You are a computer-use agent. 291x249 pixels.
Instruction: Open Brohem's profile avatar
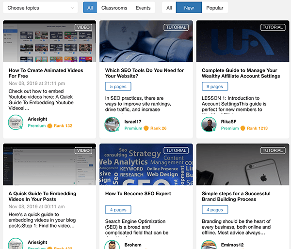[112, 245]
